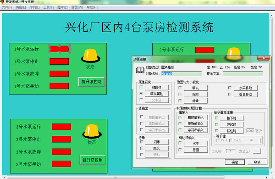
Task: Click the book icon in dialog
Action: coord(140,70)
